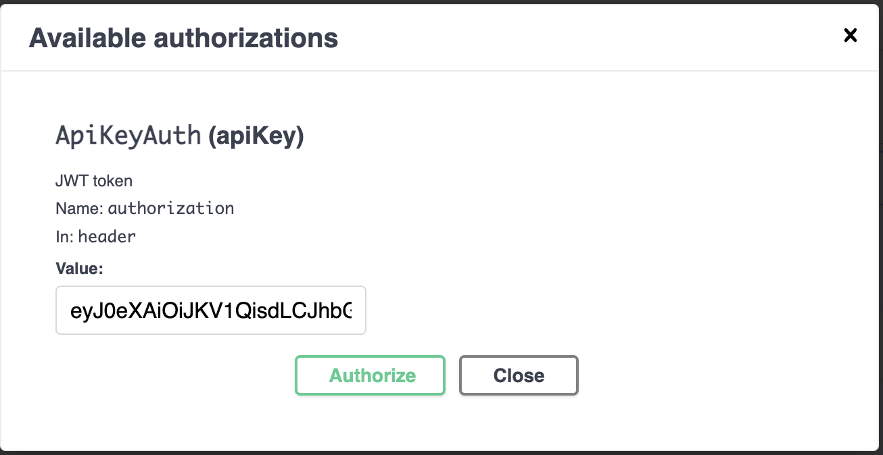
Task: Select the ApiKeyAuth heading text
Action: pos(128,136)
